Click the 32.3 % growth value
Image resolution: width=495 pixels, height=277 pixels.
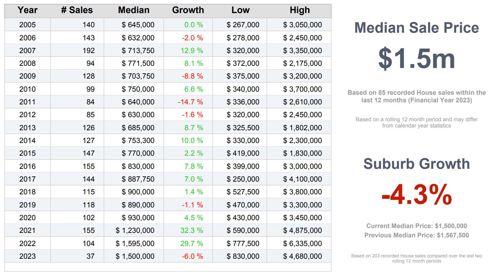(192, 230)
